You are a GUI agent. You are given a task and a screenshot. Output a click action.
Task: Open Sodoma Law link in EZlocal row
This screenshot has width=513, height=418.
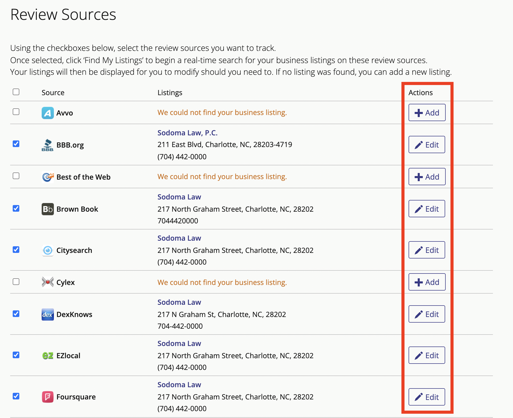pyautogui.click(x=179, y=343)
